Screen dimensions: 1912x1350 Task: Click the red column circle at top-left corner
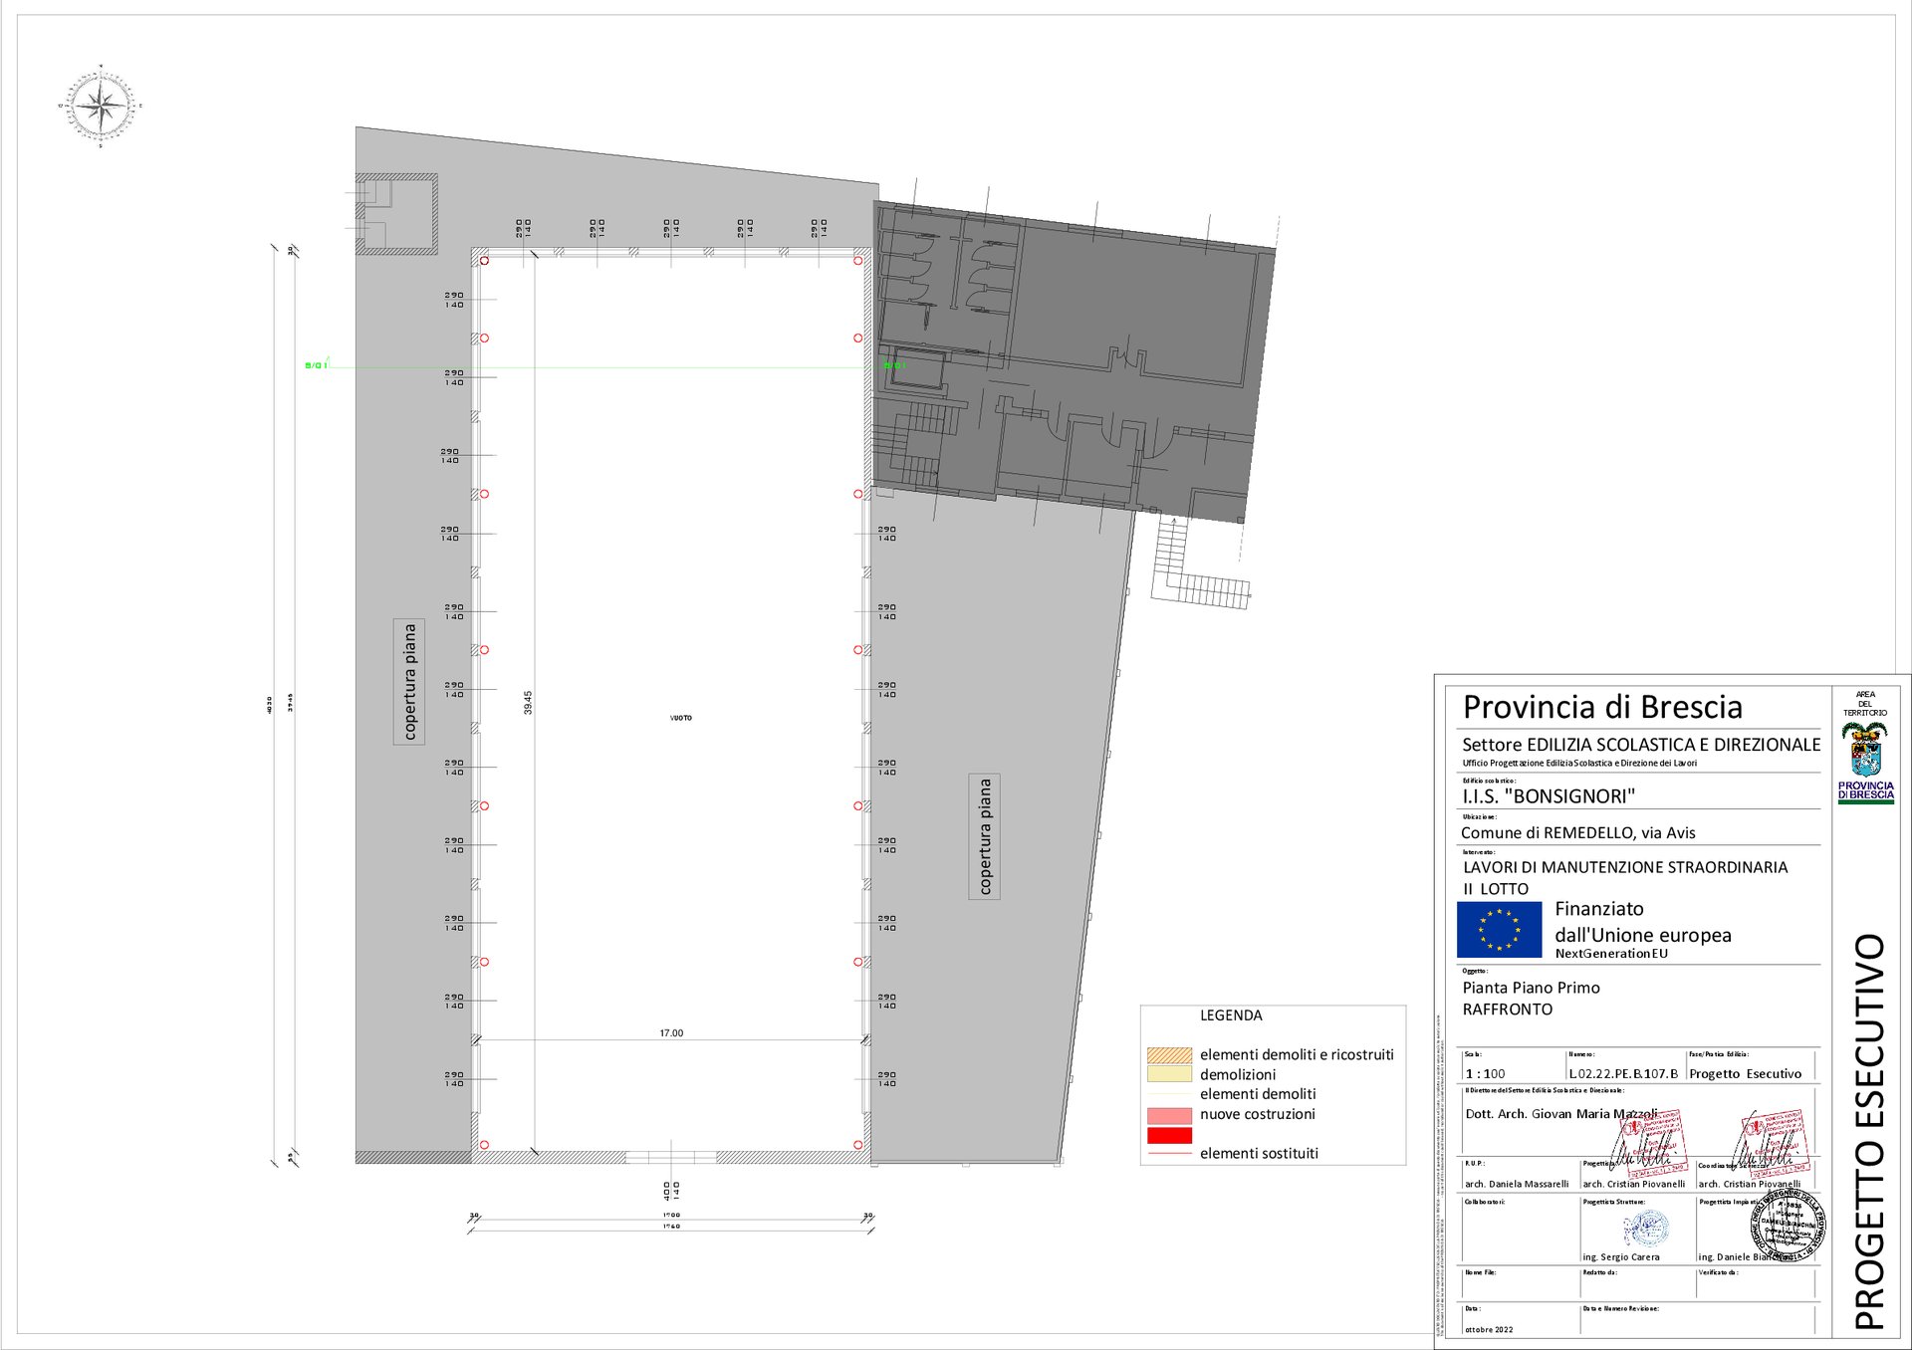click(x=484, y=261)
